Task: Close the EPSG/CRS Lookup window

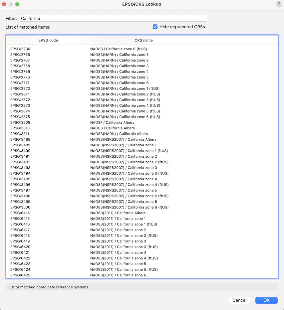Action: coord(4,4)
